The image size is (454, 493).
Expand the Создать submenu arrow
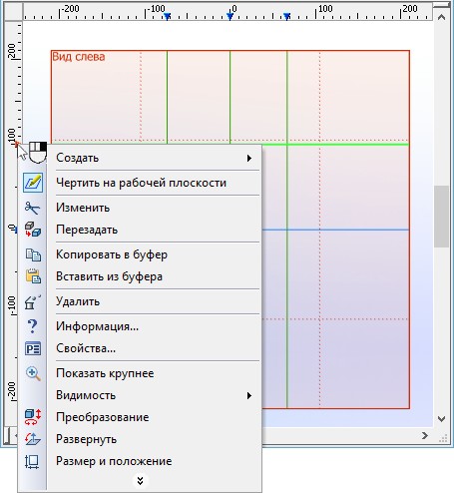tap(249, 158)
